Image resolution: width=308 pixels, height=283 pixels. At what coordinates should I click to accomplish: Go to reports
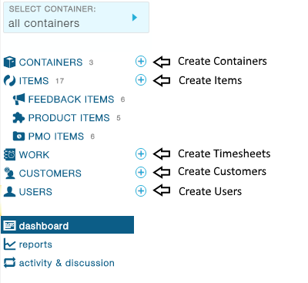[35, 244]
